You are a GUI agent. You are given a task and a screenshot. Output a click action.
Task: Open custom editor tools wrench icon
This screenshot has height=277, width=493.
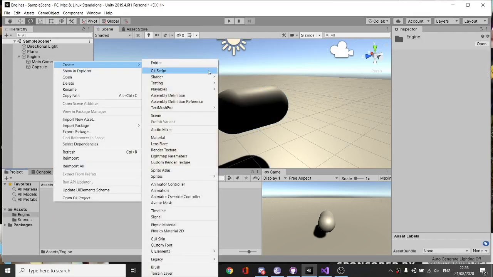71,21
